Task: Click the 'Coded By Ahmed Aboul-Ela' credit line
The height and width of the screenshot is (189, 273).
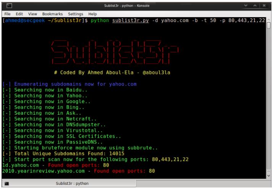Action: (x=112, y=72)
